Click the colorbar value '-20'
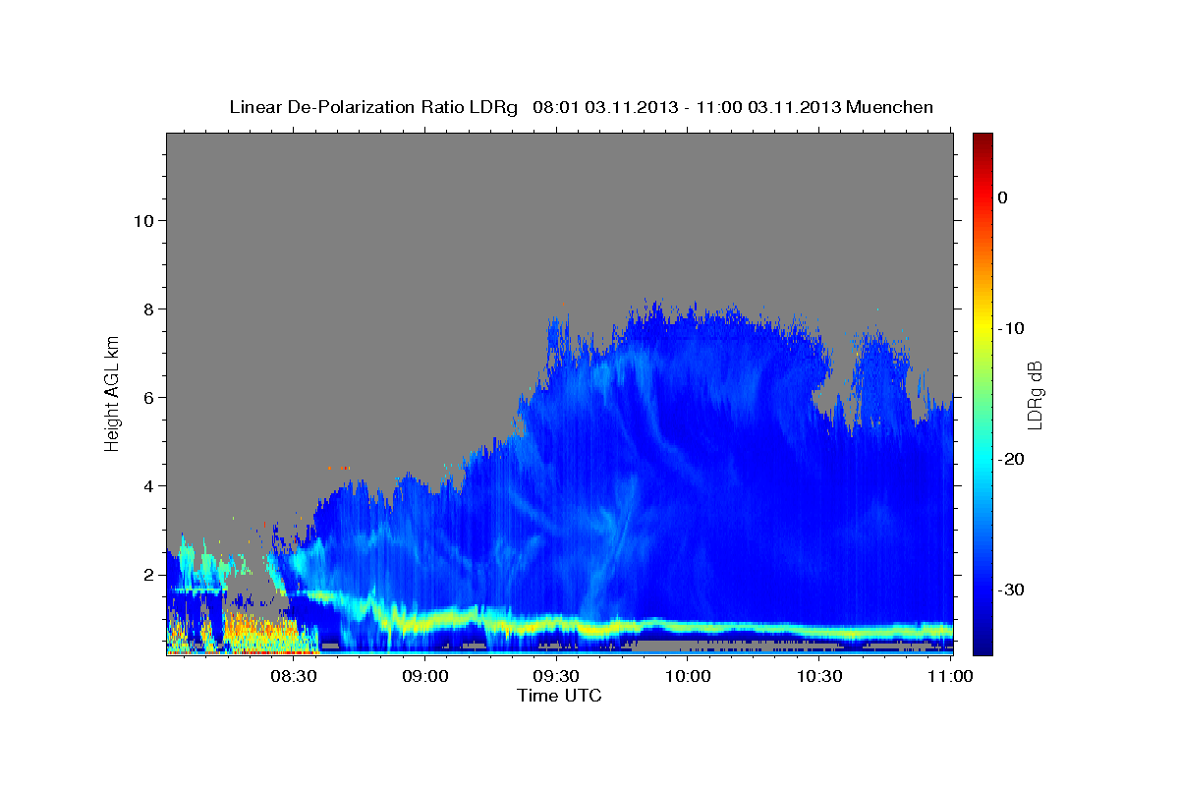 coord(1012,459)
